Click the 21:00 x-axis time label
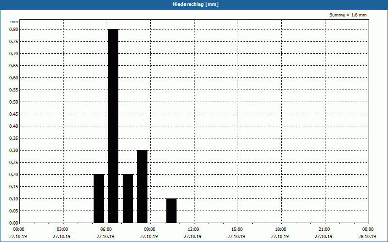The height and width of the screenshot is (242, 388). 324,229
